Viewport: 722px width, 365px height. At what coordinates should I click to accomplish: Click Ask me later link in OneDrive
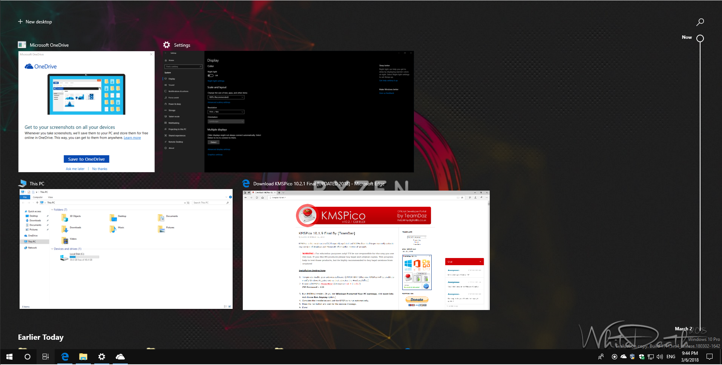pos(75,169)
